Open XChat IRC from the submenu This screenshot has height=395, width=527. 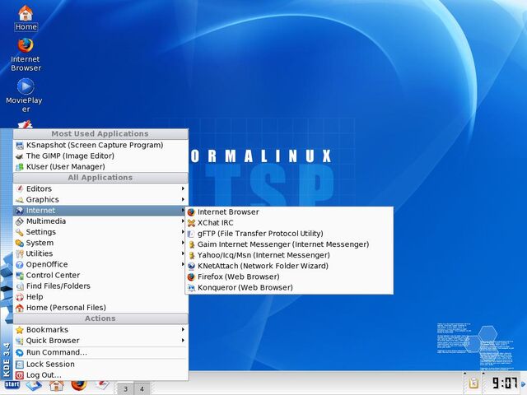click(289, 223)
